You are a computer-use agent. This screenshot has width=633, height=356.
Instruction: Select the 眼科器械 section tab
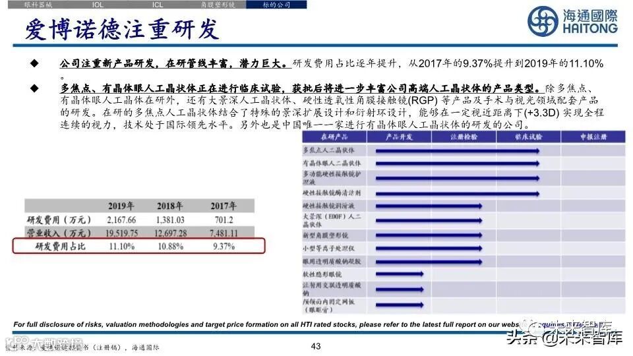pyautogui.click(x=38, y=5)
